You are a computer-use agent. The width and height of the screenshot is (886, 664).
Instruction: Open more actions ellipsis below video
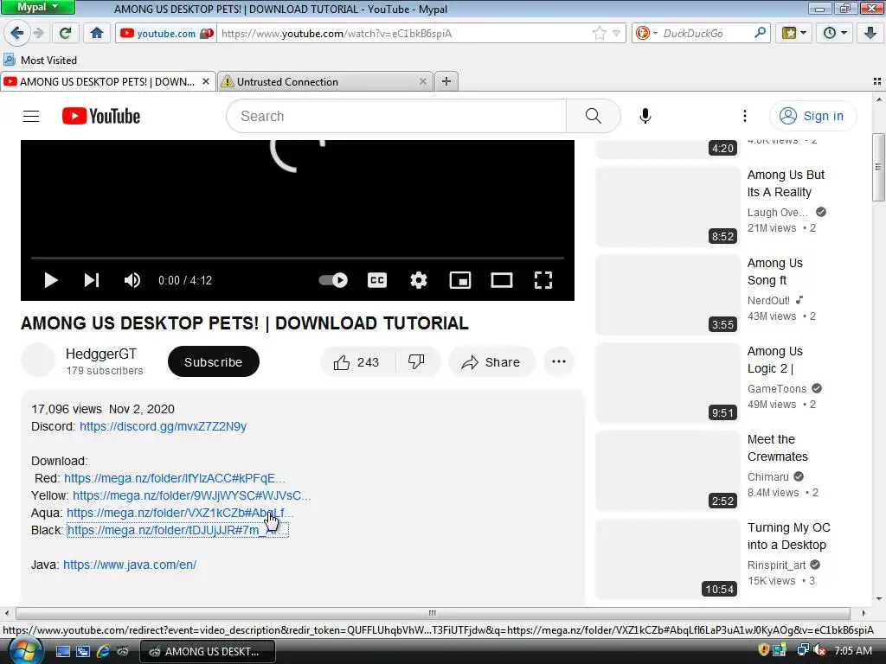coord(559,362)
